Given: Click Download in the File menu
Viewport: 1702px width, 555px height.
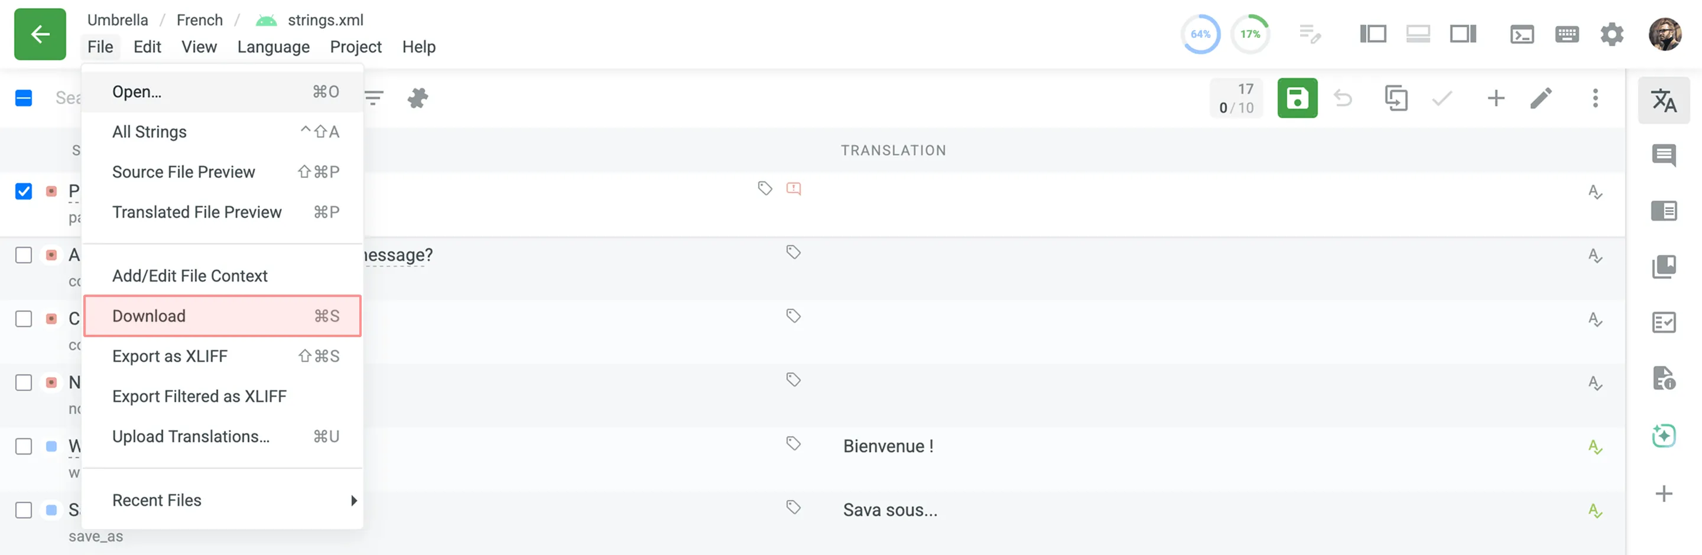Looking at the screenshot, I should click(149, 315).
